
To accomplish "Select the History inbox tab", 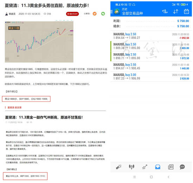I will pos(158,167).
